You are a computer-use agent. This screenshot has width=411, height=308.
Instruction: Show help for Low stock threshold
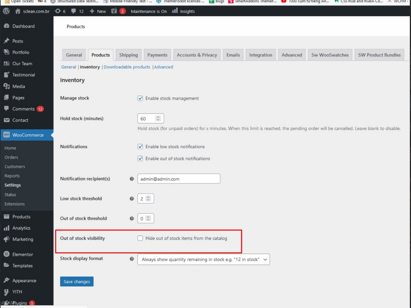coord(132,199)
